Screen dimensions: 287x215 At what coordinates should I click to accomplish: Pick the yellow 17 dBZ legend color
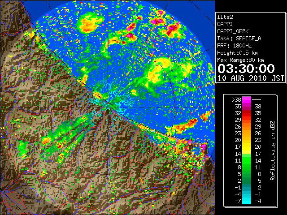247,146
